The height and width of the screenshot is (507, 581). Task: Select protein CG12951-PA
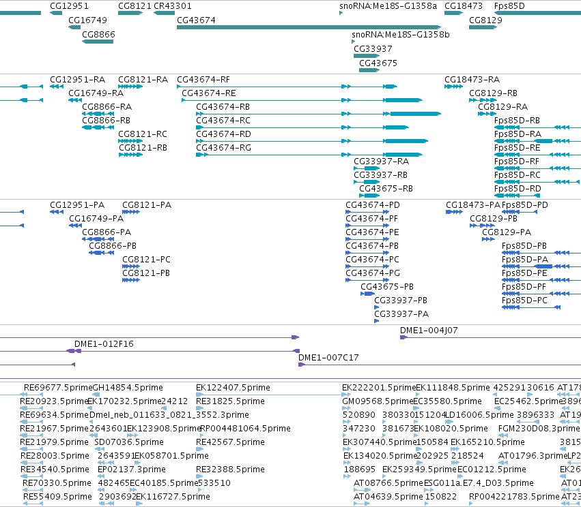tap(77, 205)
